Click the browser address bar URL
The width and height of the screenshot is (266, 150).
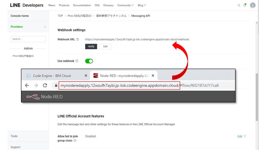point(139,85)
